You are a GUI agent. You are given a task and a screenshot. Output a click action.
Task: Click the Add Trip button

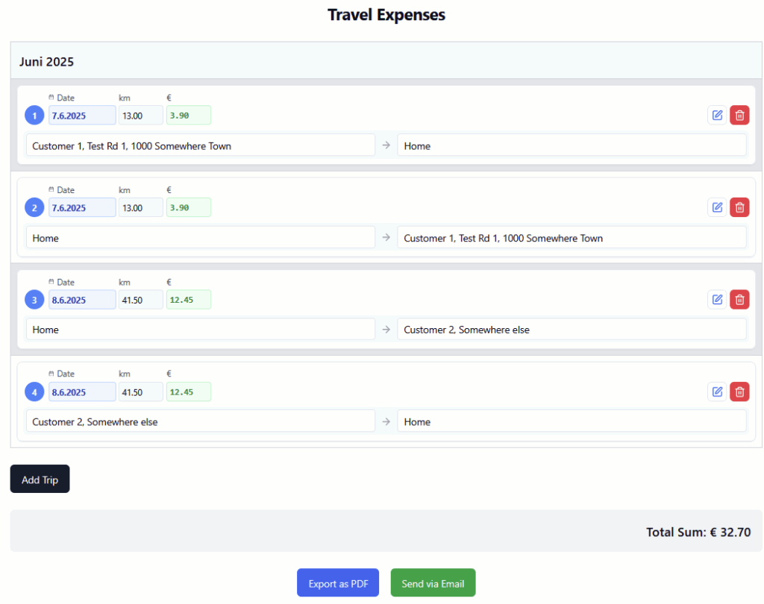(x=40, y=479)
